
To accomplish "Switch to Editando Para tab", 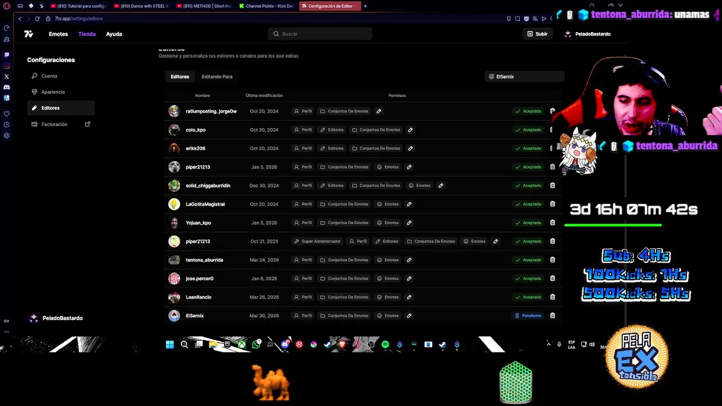I will pyautogui.click(x=217, y=77).
